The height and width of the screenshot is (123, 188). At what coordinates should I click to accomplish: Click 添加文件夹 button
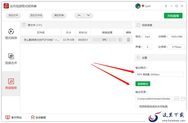click(36, 15)
